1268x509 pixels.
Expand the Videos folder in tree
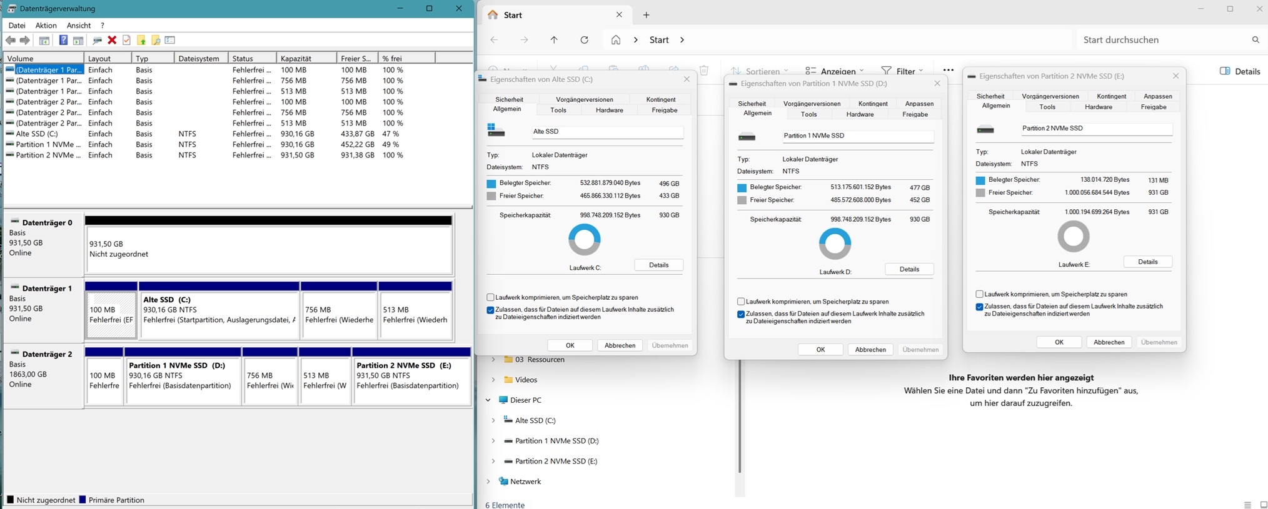(x=493, y=380)
